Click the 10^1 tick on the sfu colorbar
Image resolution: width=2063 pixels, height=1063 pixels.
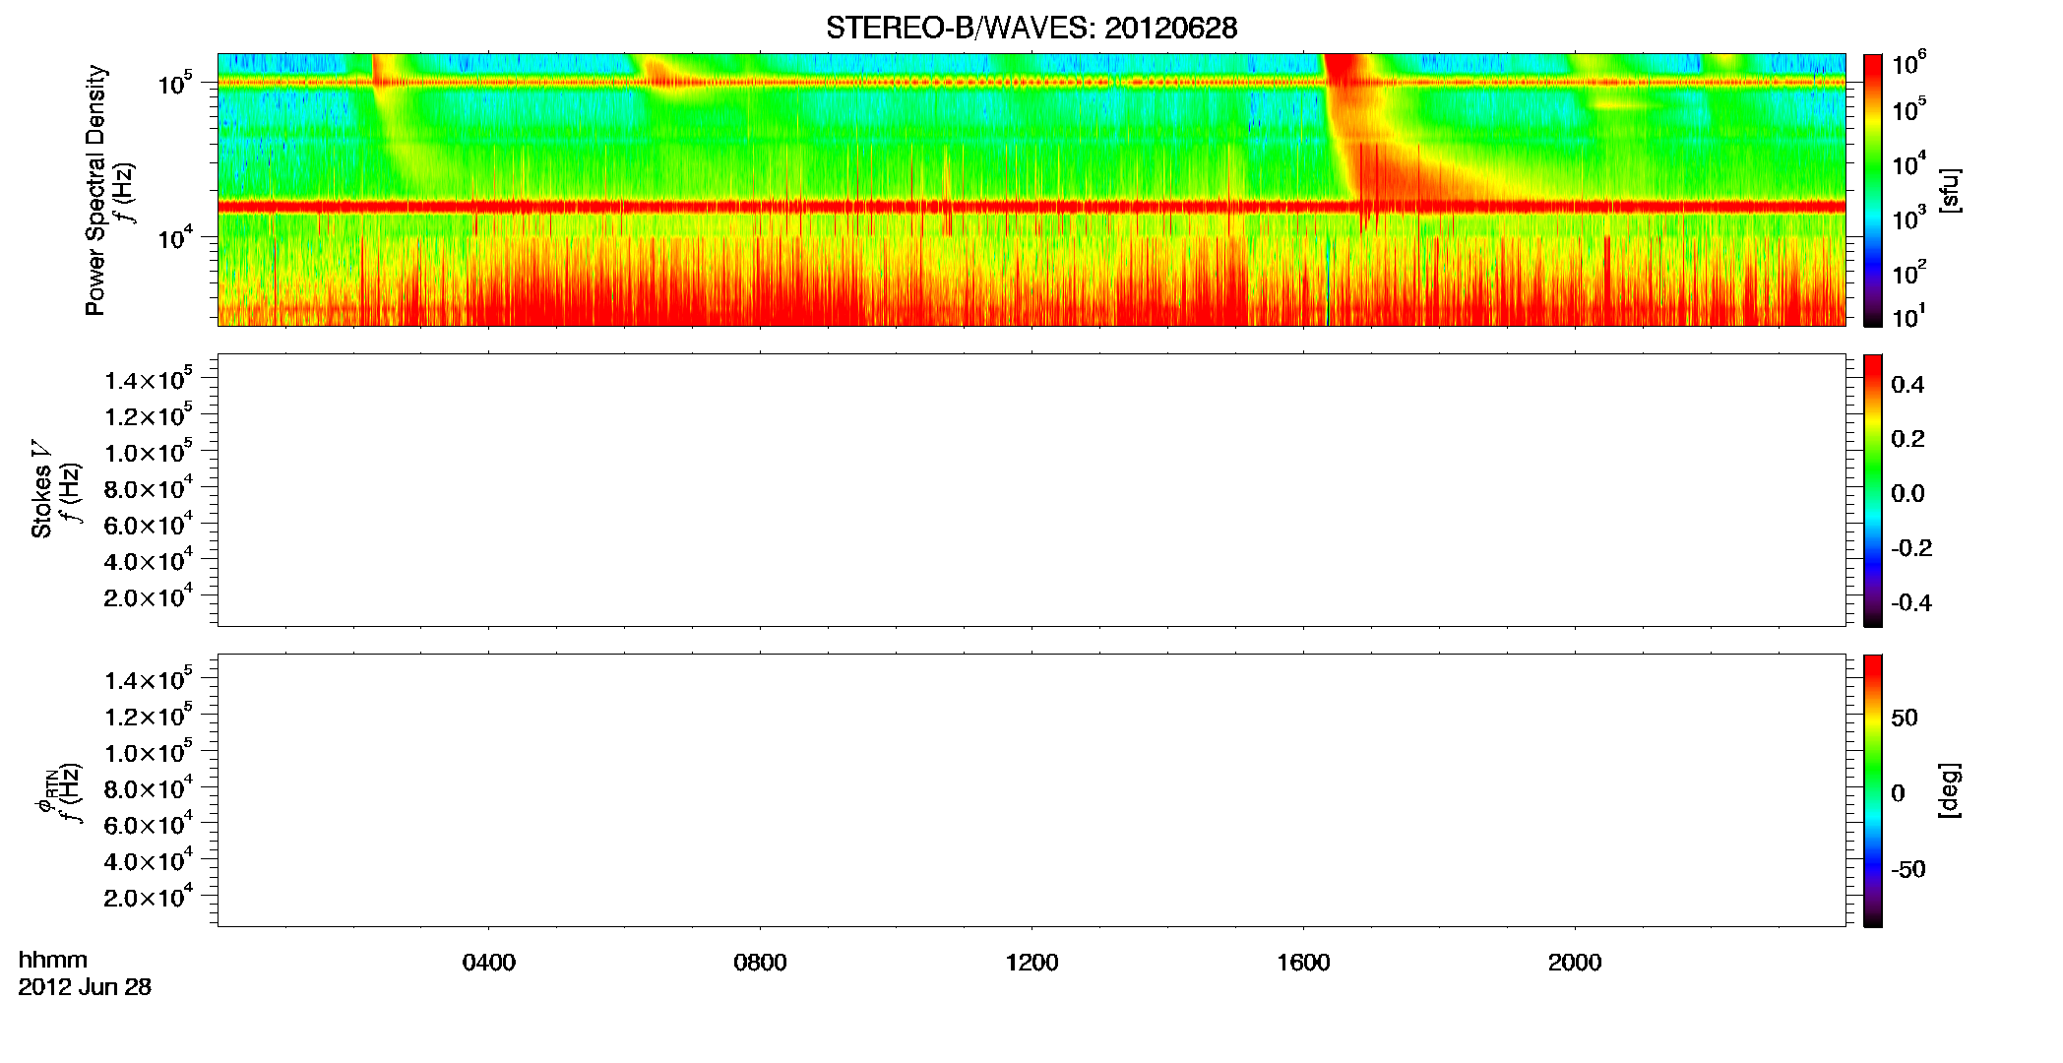tap(1908, 317)
